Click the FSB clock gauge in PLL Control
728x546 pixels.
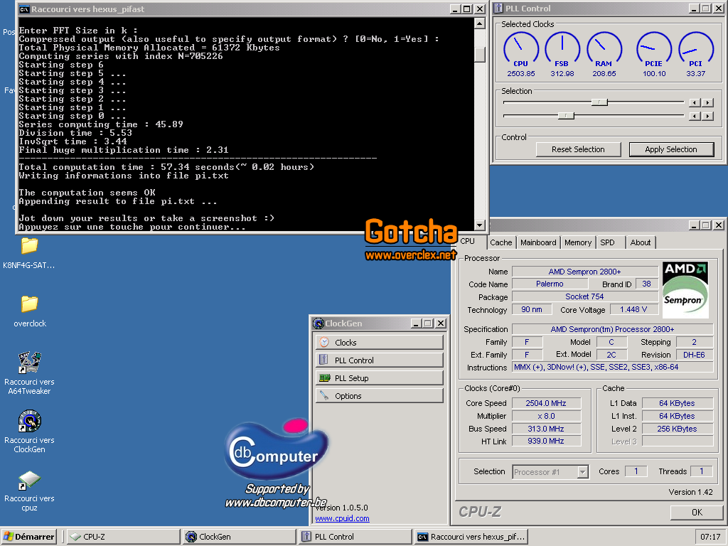point(562,50)
